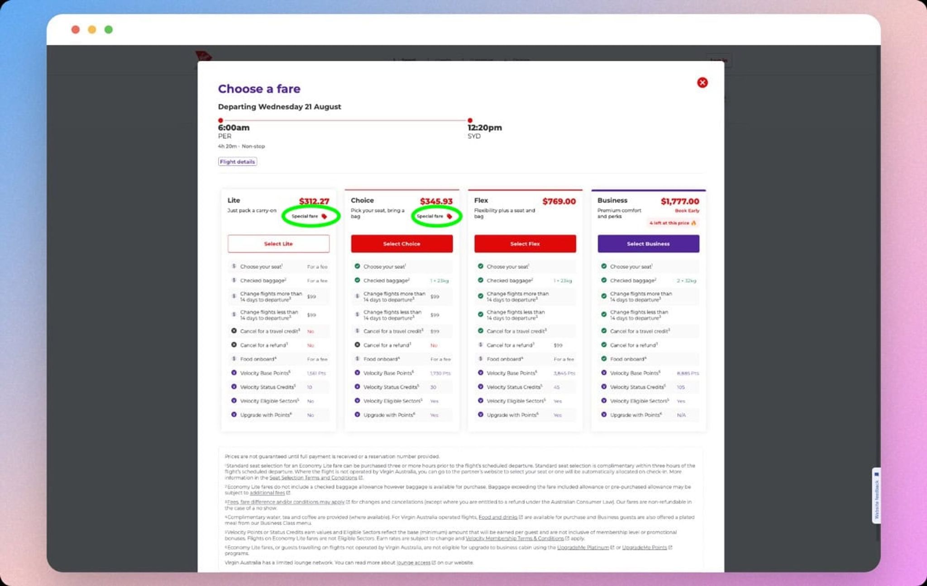Image resolution: width=927 pixels, height=586 pixels.
Task: Close the Choose a fare dialog
Action: coord(702,82)
